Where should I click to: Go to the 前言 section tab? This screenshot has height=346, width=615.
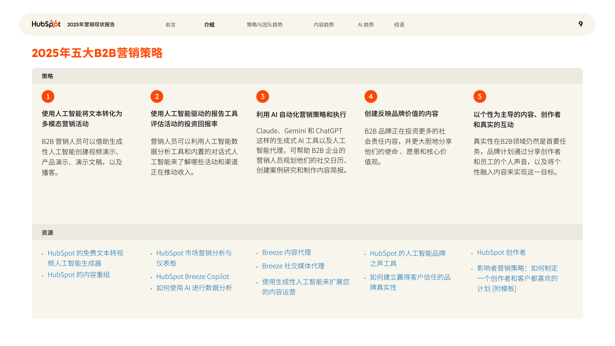pos(171,25)
